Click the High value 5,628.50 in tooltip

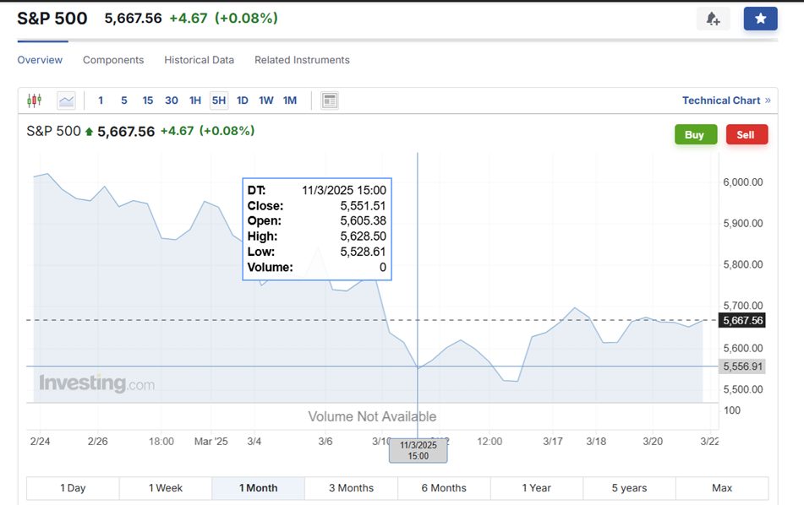click(x=363, y=236)
